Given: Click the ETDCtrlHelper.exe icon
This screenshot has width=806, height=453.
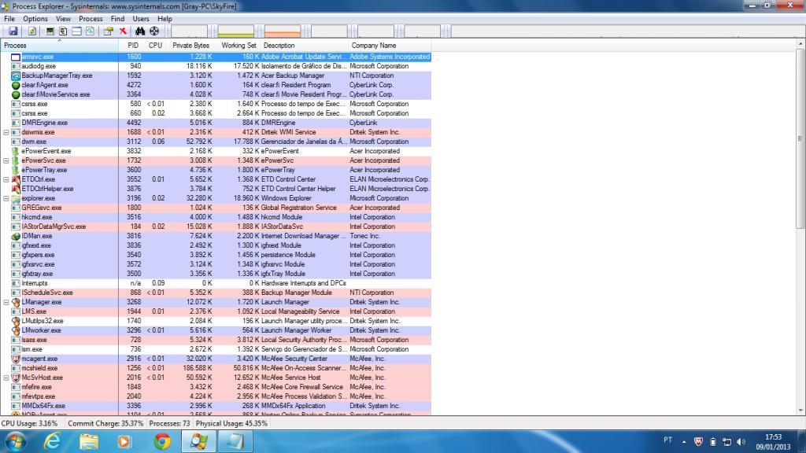Looking at the screenshot, I should click(x=16, y=189).
